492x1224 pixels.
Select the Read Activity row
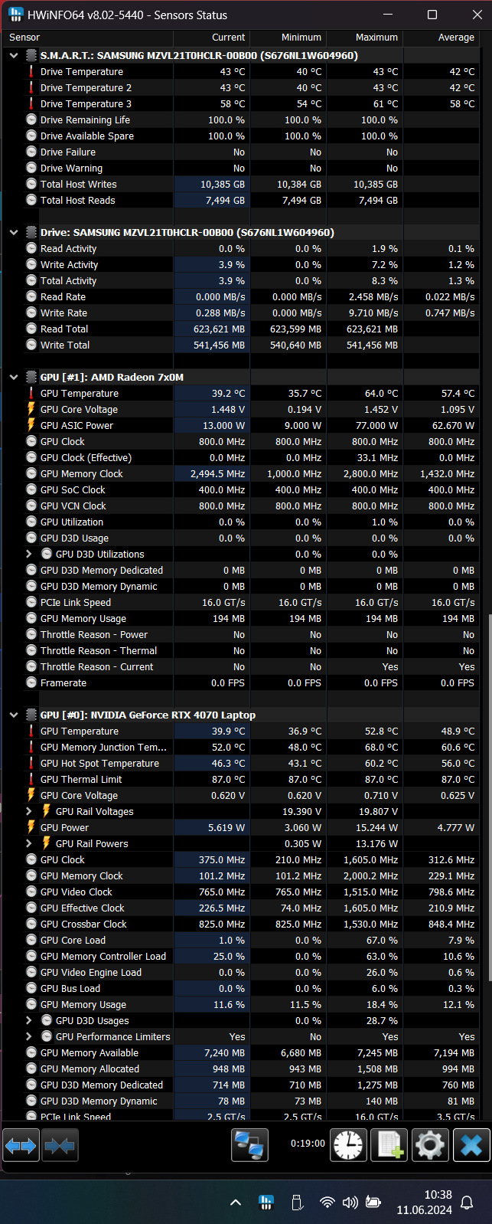(x=239, y=249)
